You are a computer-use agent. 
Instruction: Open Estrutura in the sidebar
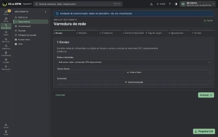(31, 17)
